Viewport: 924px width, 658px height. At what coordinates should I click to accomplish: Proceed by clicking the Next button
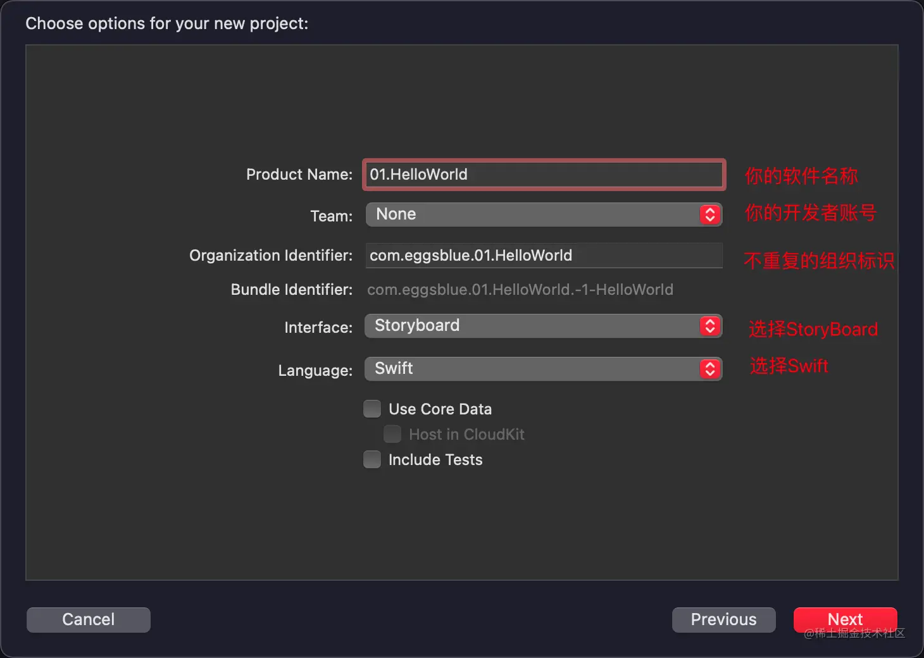point(845,619)
